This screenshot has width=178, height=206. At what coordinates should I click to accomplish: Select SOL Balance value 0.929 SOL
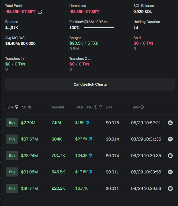point(143,12)
